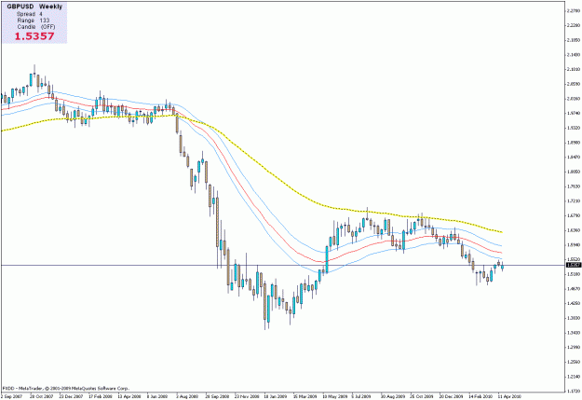
Task: Click the 1.2990 price axis label
Action: (574, 347)
